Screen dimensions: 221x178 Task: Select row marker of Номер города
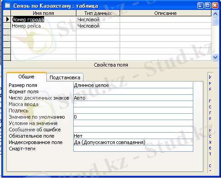point(7,19)
